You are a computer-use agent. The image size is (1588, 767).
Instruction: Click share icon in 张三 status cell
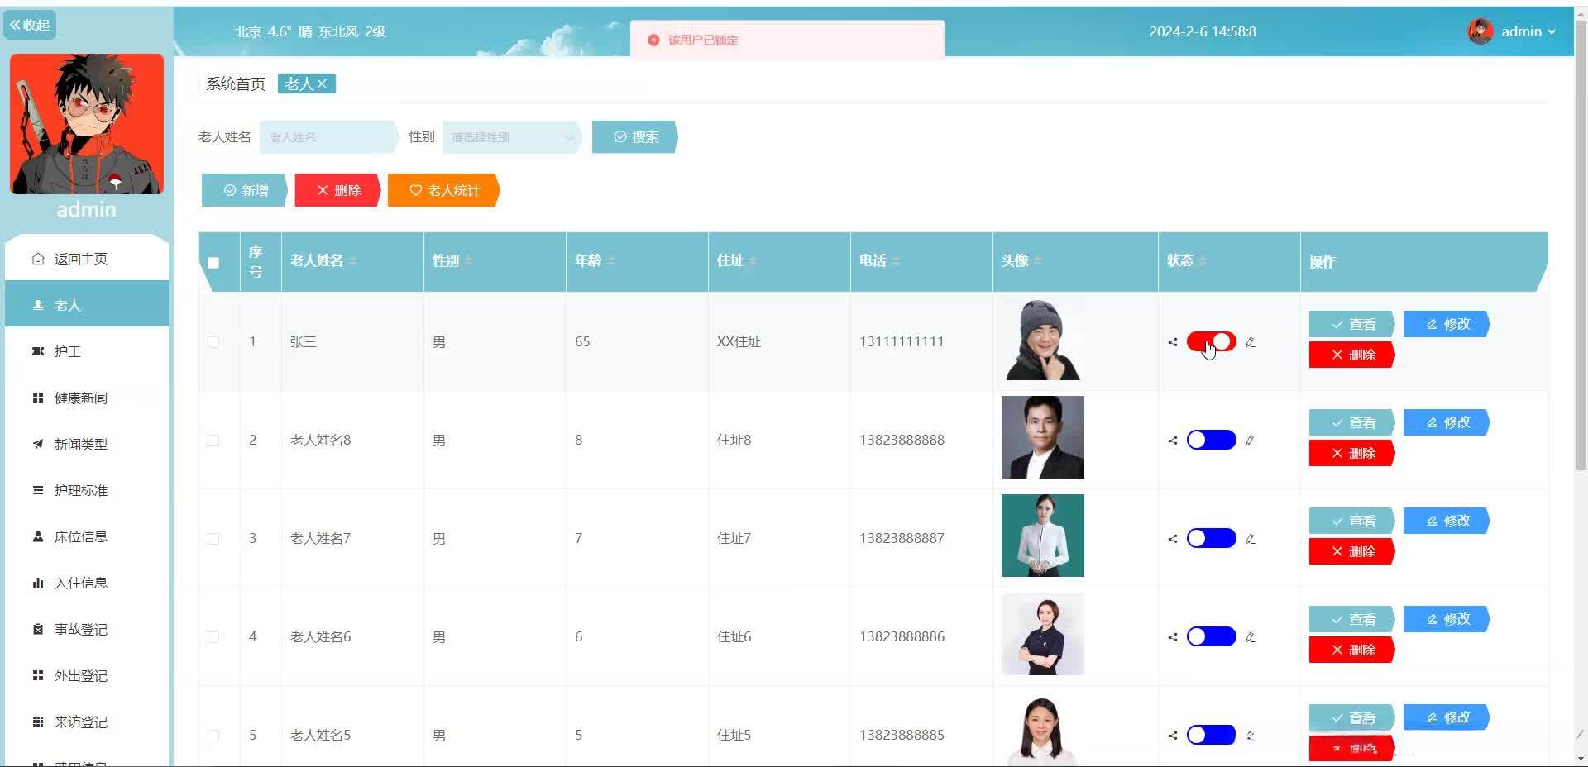pyautogui.click(x=1173, y=342)
